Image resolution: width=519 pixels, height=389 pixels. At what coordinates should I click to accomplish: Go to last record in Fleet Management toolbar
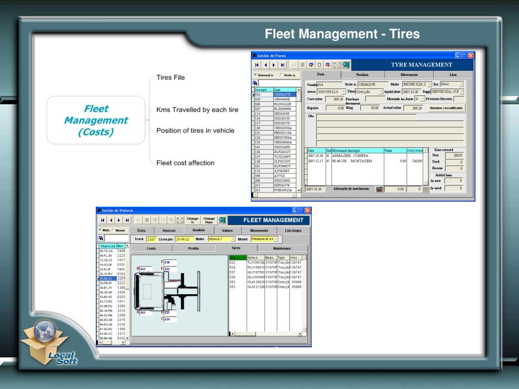click(x=127, y=220)
